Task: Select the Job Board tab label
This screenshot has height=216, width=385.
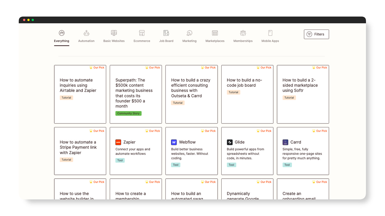Action: [x=166, y=41]
